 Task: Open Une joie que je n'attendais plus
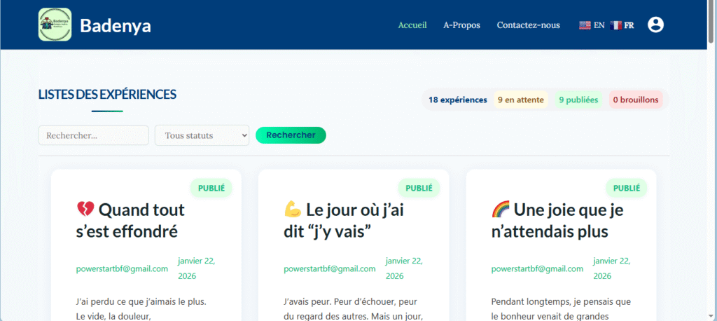click(x=557, y=220)
